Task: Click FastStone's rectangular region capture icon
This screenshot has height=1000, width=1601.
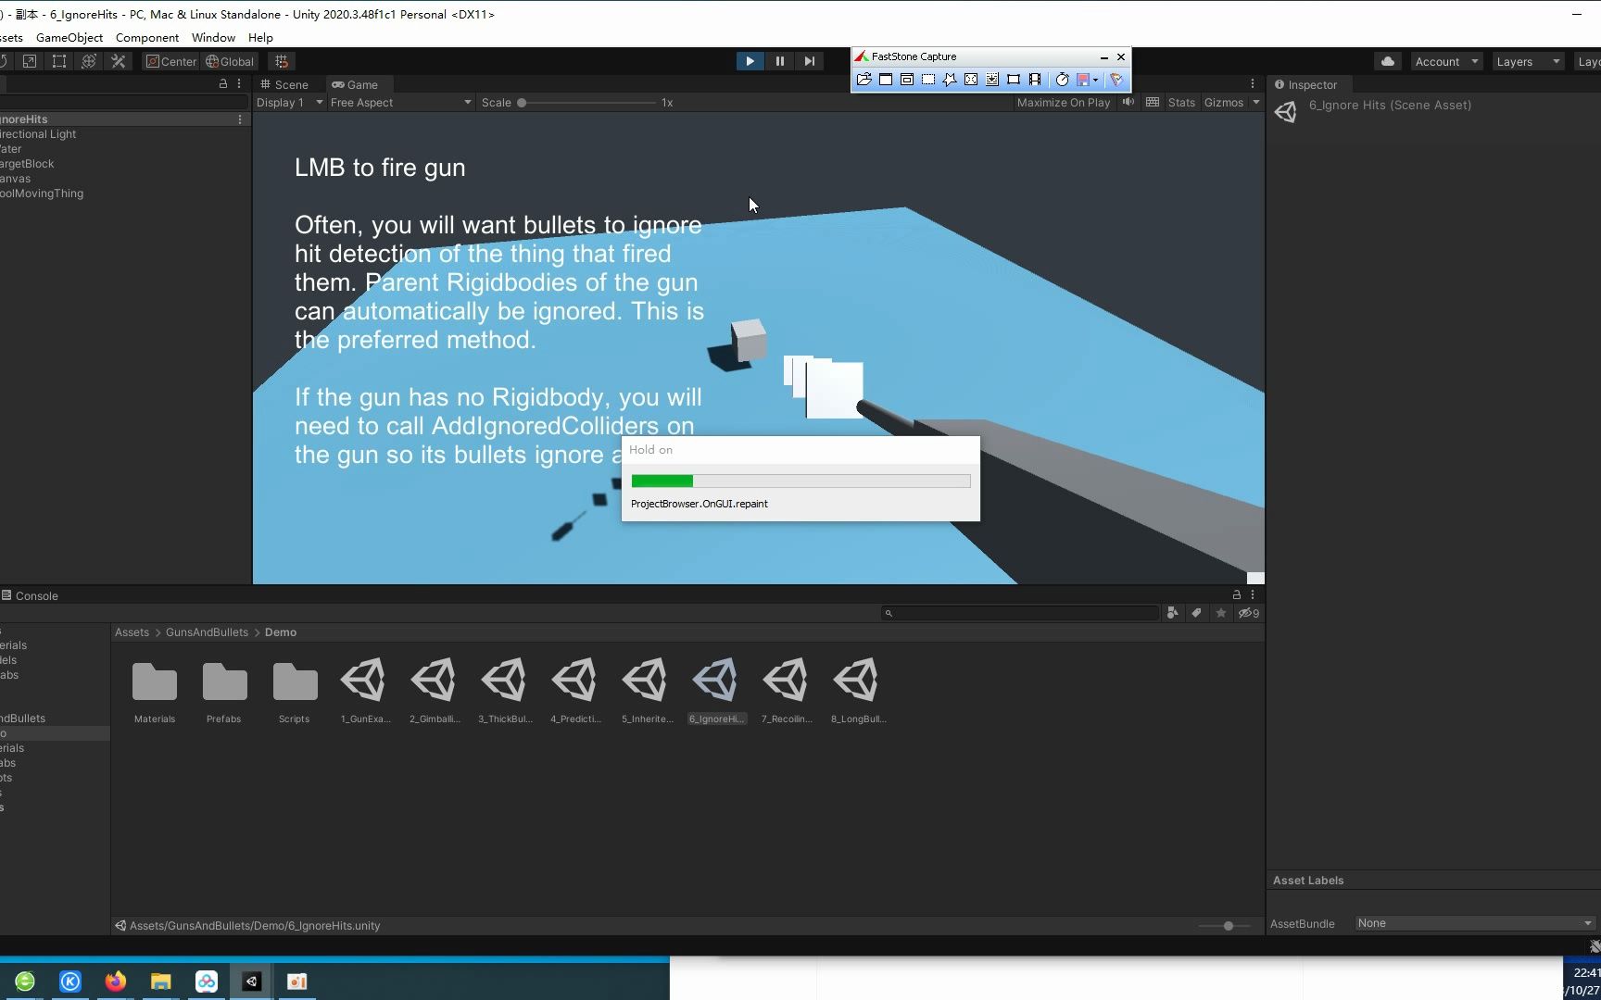Action: click(x=927, y=80)
